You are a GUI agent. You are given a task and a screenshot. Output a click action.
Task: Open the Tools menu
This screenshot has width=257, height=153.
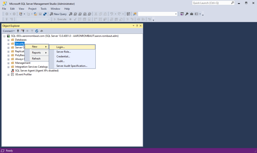[x=43, y=9]
